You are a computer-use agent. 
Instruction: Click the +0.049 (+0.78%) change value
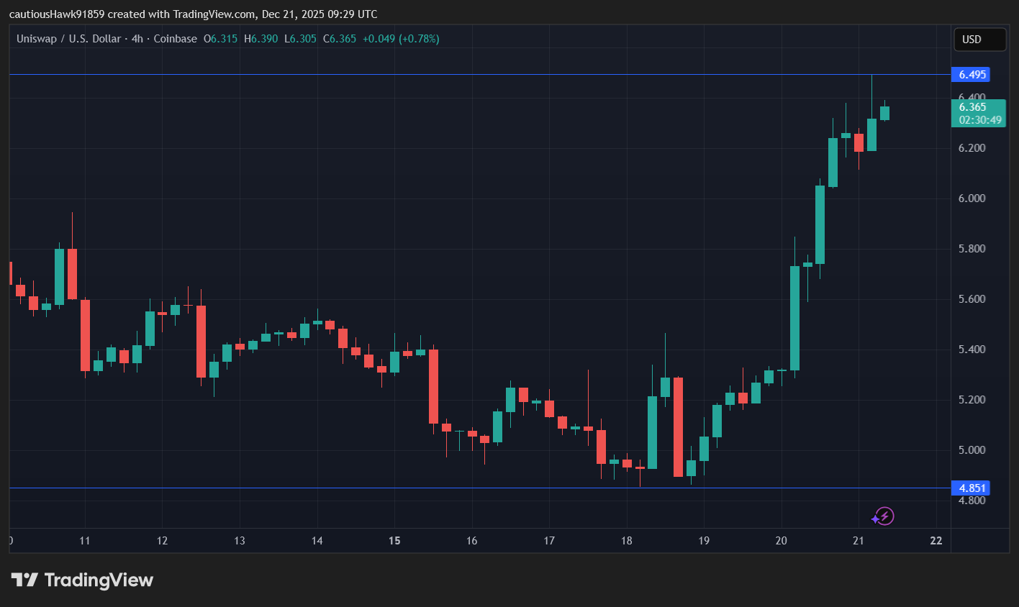point(401,39)
